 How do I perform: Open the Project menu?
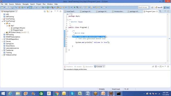(38, 4)
